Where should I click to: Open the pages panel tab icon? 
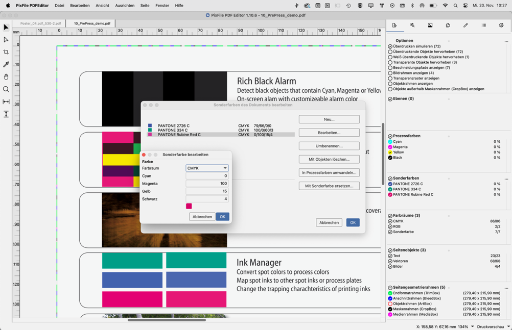tap(448, 26)
